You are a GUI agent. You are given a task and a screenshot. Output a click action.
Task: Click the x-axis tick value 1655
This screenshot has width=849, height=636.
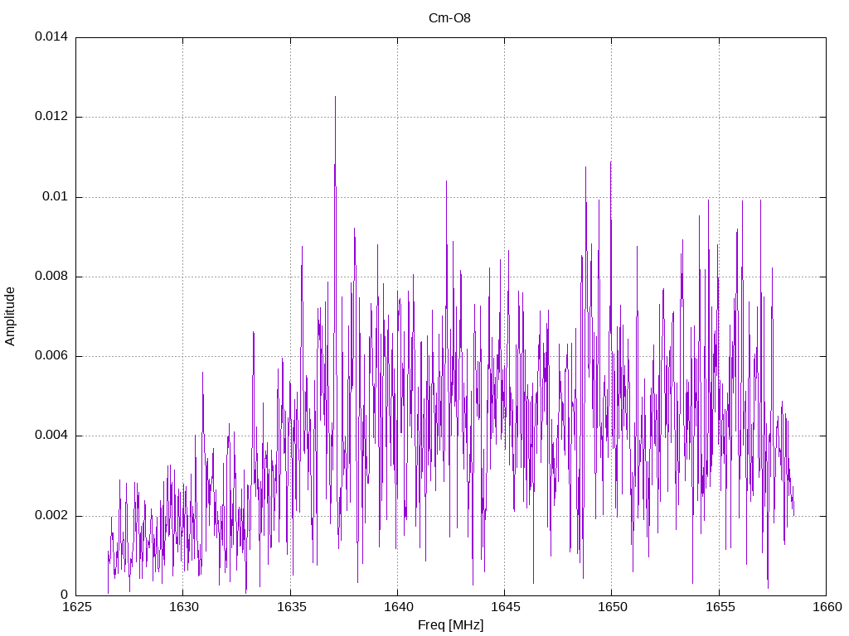(720, 607)
